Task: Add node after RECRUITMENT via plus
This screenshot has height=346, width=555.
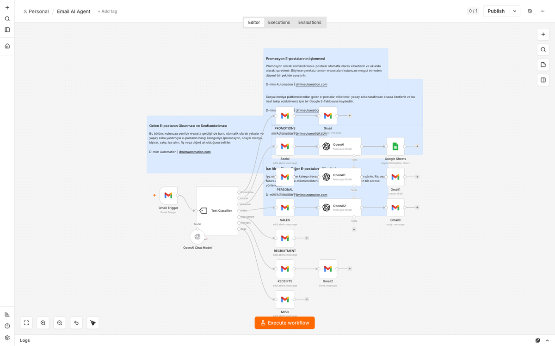Action: (x=307, y=238)
